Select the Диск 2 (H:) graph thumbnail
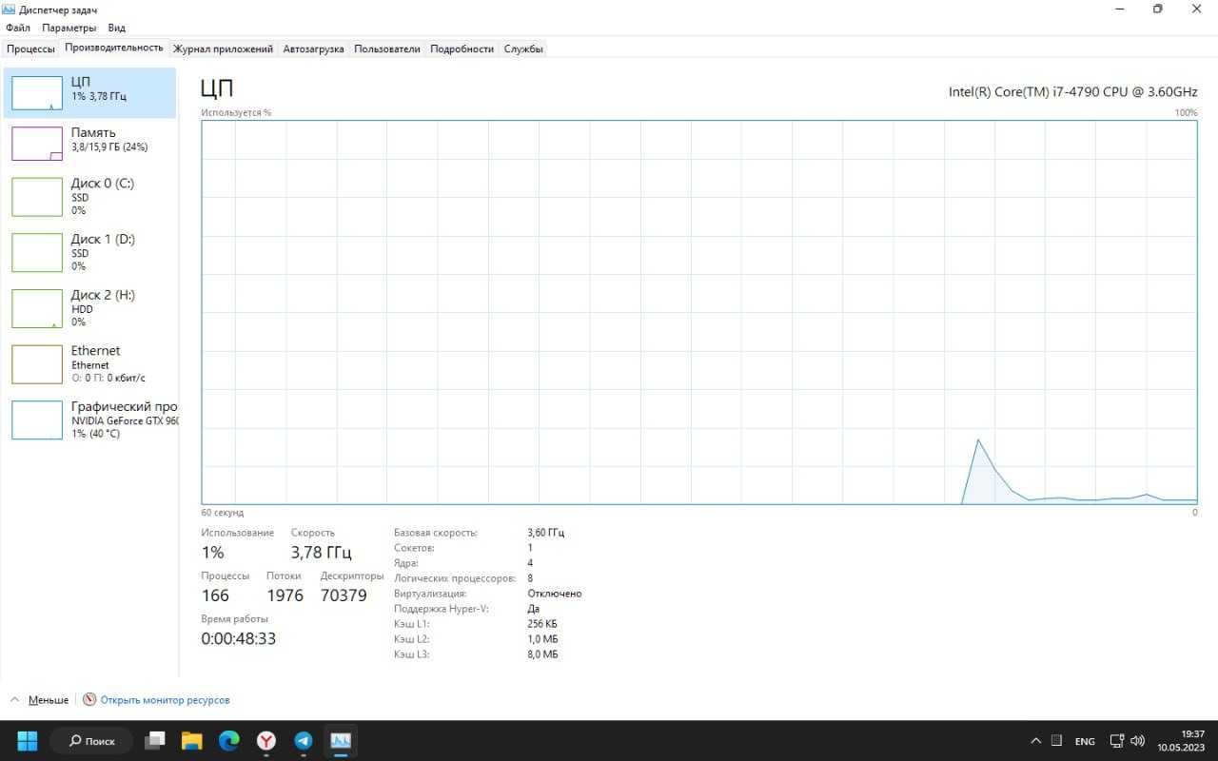 click(37, 308)
